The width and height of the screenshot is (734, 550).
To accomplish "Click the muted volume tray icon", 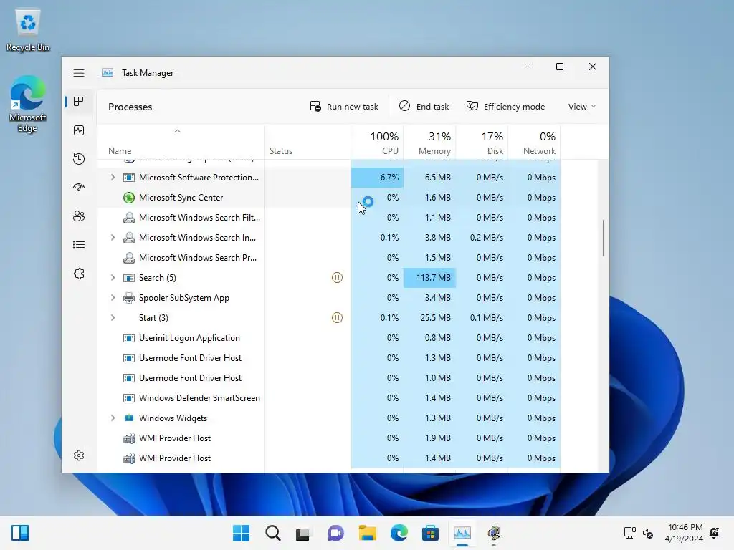I will pos(648,533).
